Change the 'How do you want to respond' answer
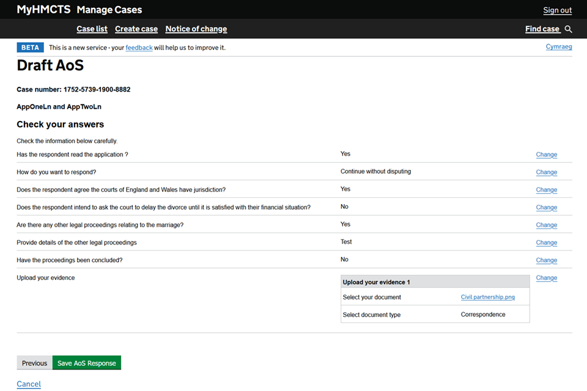Image resolution: width=587 pixels, height=391 pixels. (x=546, y=172)
